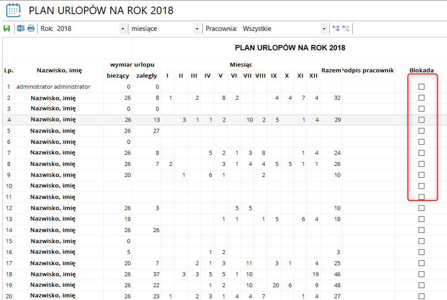Viewport: 447px width, 300px height.
Task: Click the Nazwisko, imię column header
Action: (x=59, y=70)
